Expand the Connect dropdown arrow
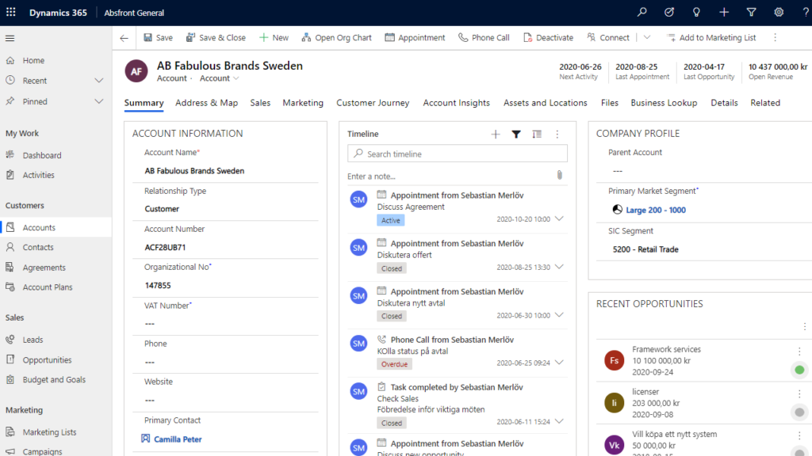 pyautogui.click(x=647, y=38)
